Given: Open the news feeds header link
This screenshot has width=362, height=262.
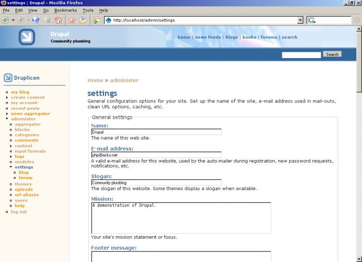Looking at the screenshot, I should pos(208,37).
